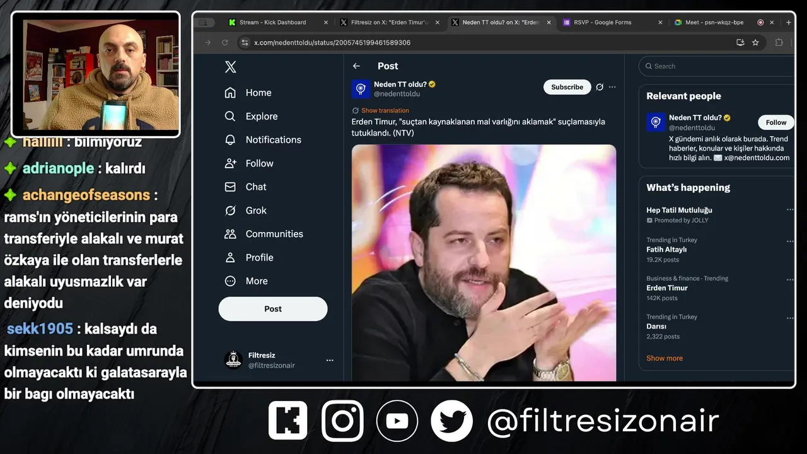Click the YouTube logo in bottom banner
The height and width of the screenshot is (454, 807).
[397, 421]
